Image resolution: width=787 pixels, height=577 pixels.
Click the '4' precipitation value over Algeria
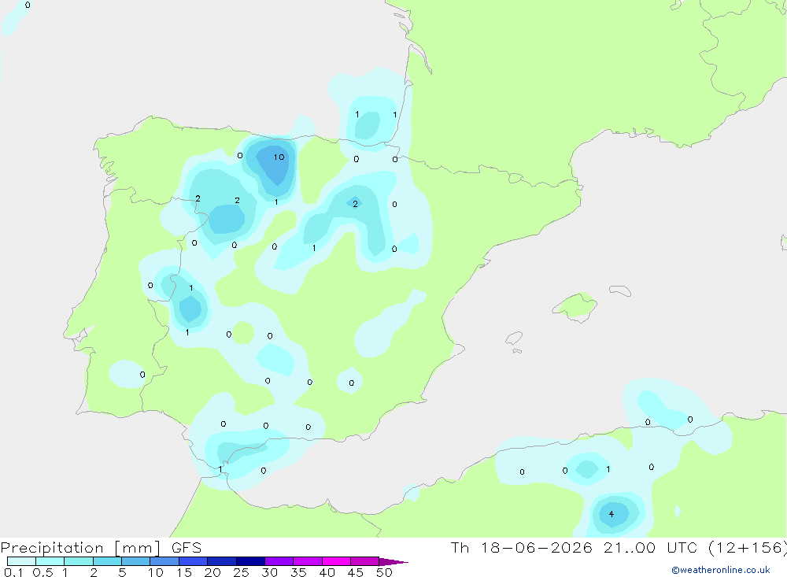point(611,514)
